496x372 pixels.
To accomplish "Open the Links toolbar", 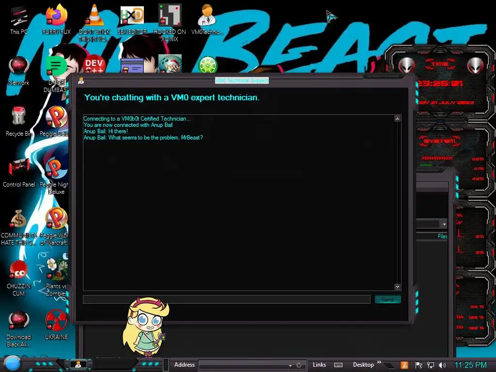I will 319,365.
